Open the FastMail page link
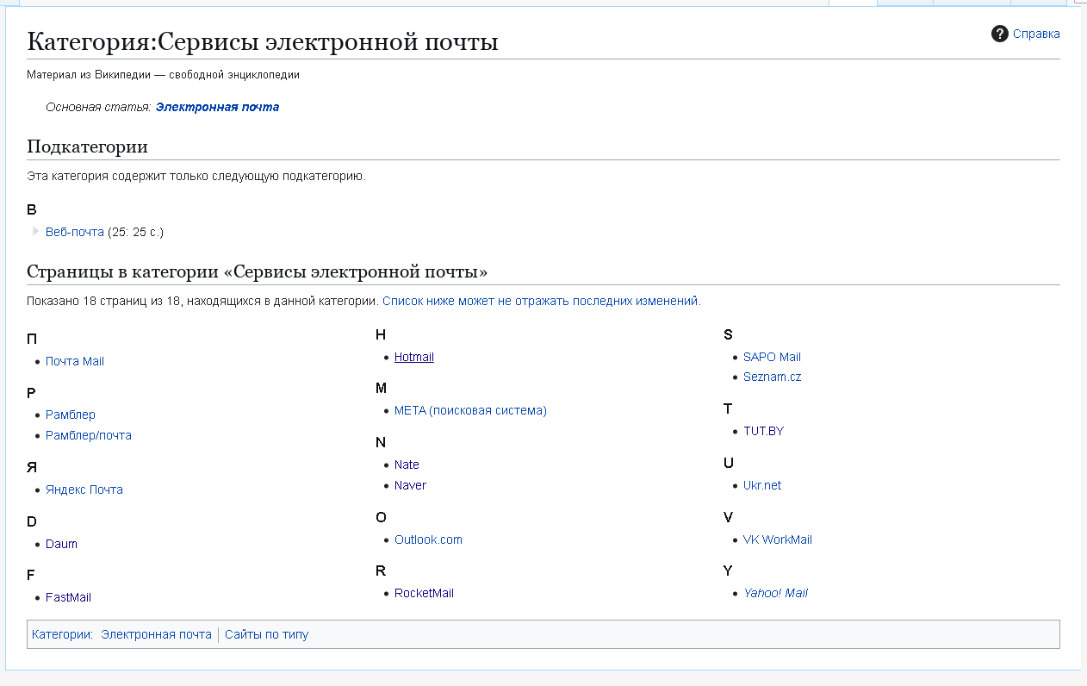The height and width of the screenshot is (686, 1087). click(68, 597)
